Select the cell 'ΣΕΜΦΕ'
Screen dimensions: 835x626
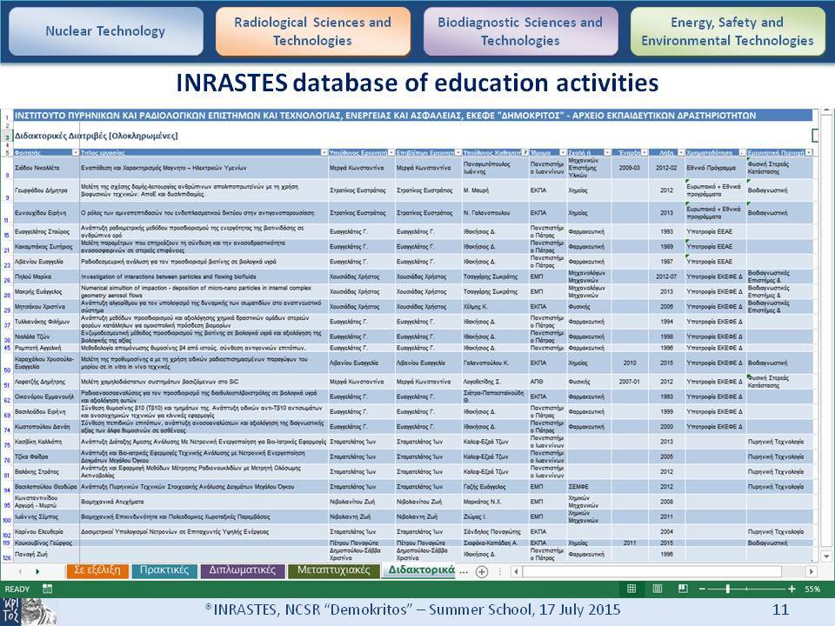(589, 487)
